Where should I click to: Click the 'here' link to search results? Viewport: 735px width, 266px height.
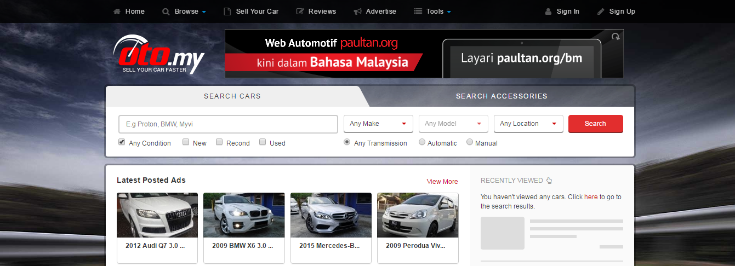[x=591, y=197]
